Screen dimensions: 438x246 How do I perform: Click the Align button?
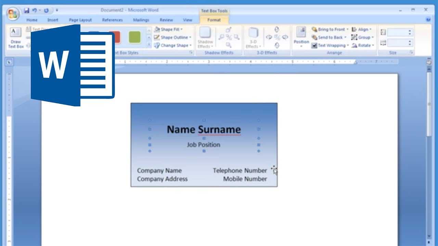pyautogui.click(x=362, y=29)
